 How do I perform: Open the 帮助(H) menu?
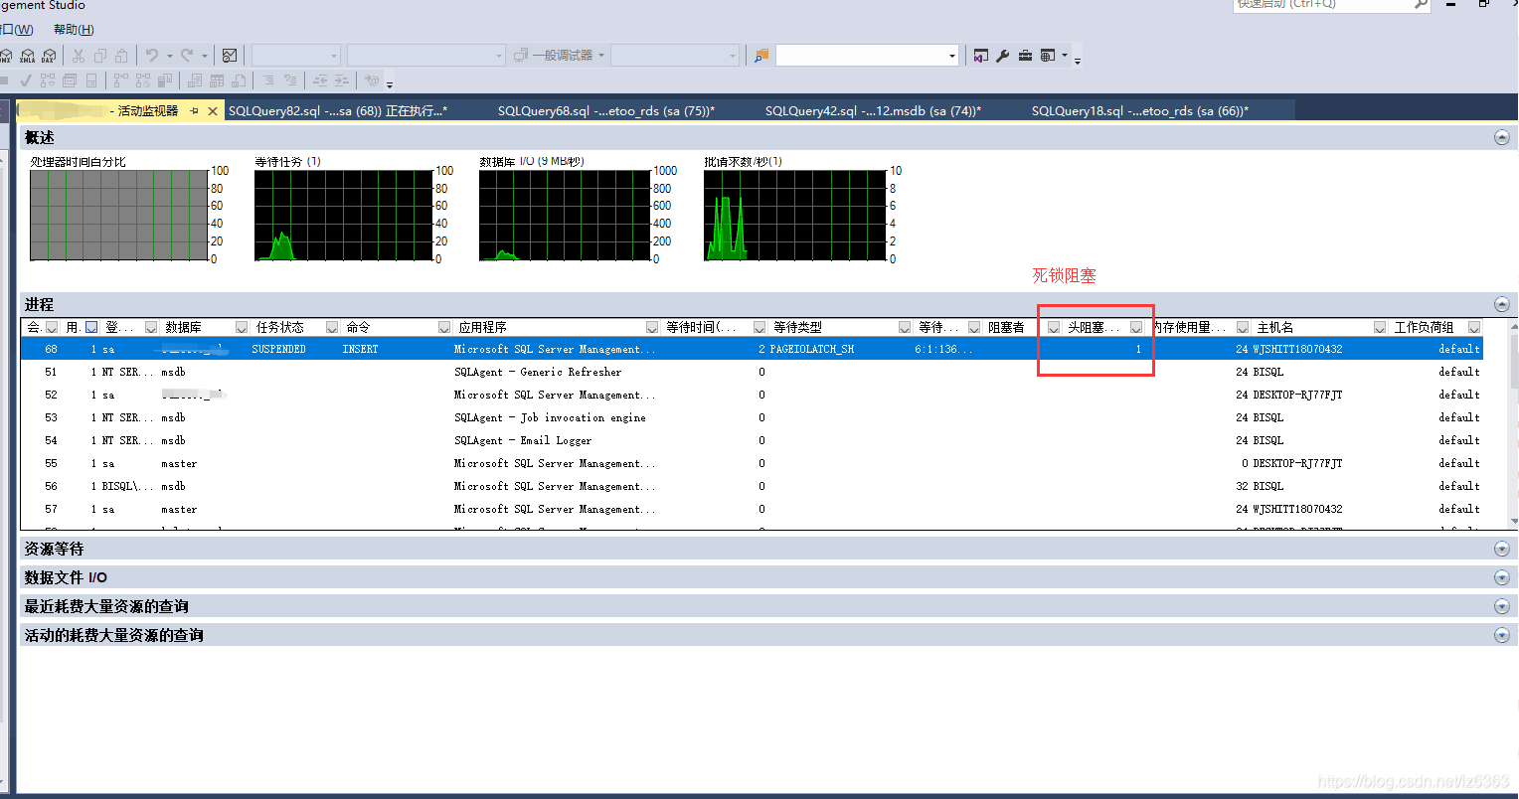[x=74, y=30]
